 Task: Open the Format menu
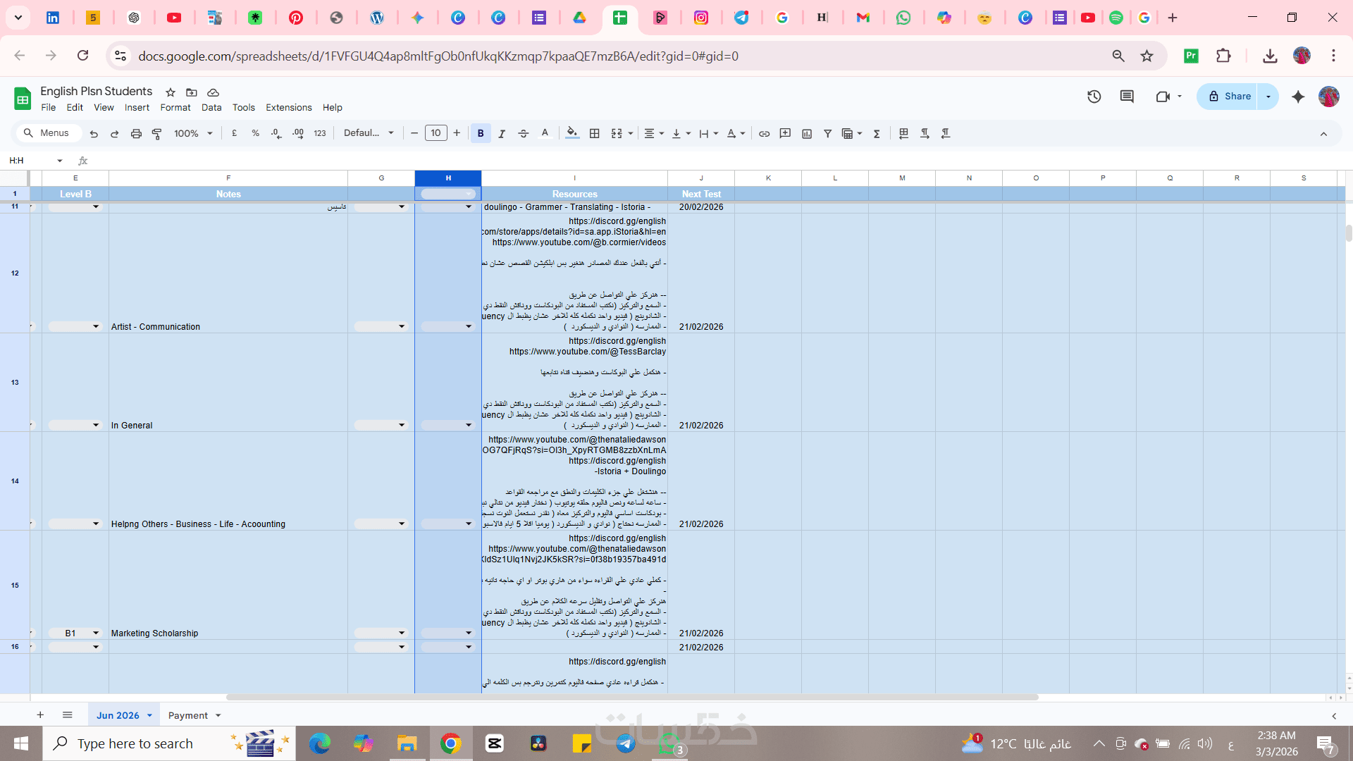175,107
